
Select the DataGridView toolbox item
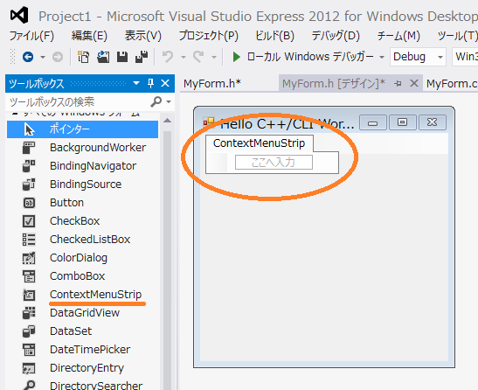[83, 313]
